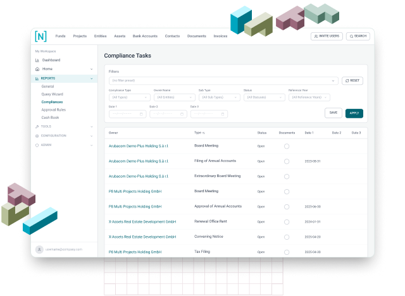Apply the filters
405x296 pixels.
pos(354,113)
